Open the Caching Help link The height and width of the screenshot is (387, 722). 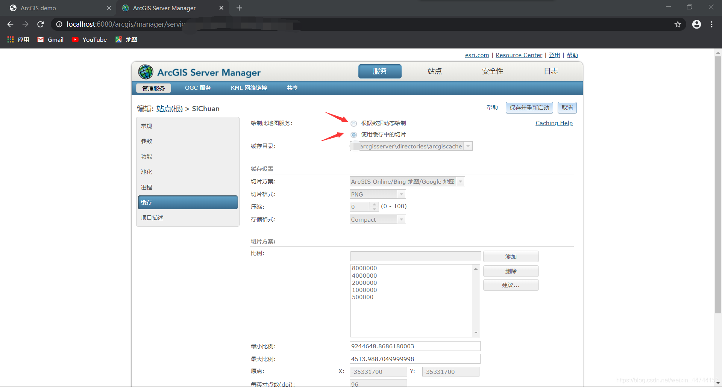[554, 123]
